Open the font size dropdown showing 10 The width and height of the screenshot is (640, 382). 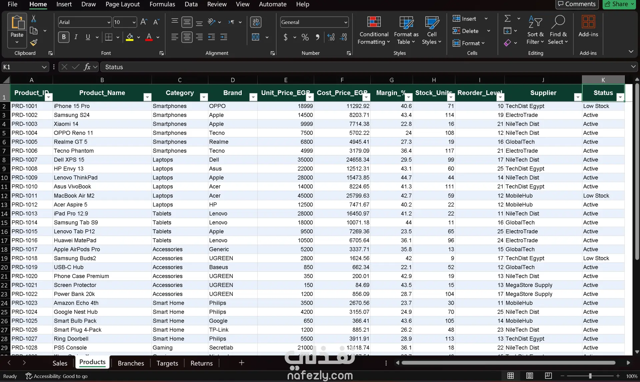[x=134, y=22]
